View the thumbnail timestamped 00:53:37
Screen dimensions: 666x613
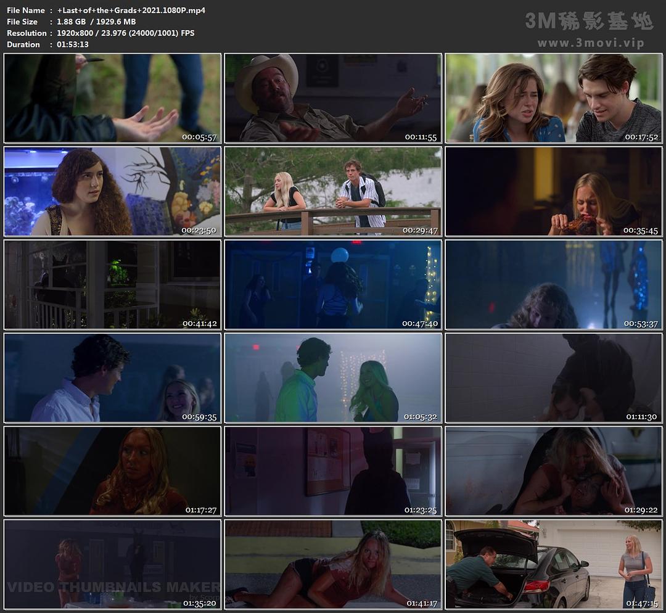(553, 285)
